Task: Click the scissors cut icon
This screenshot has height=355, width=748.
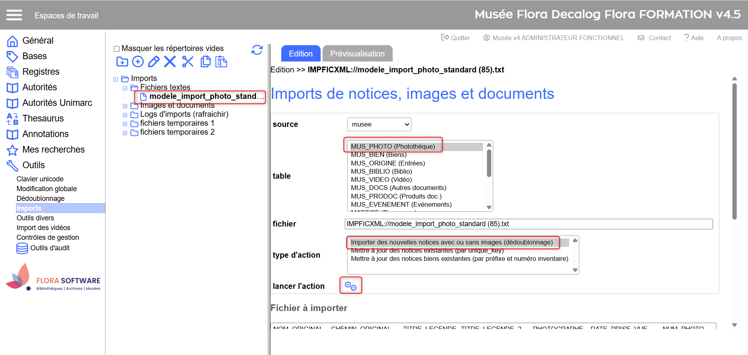Action: pyautogui.click(x=188, y=62)
